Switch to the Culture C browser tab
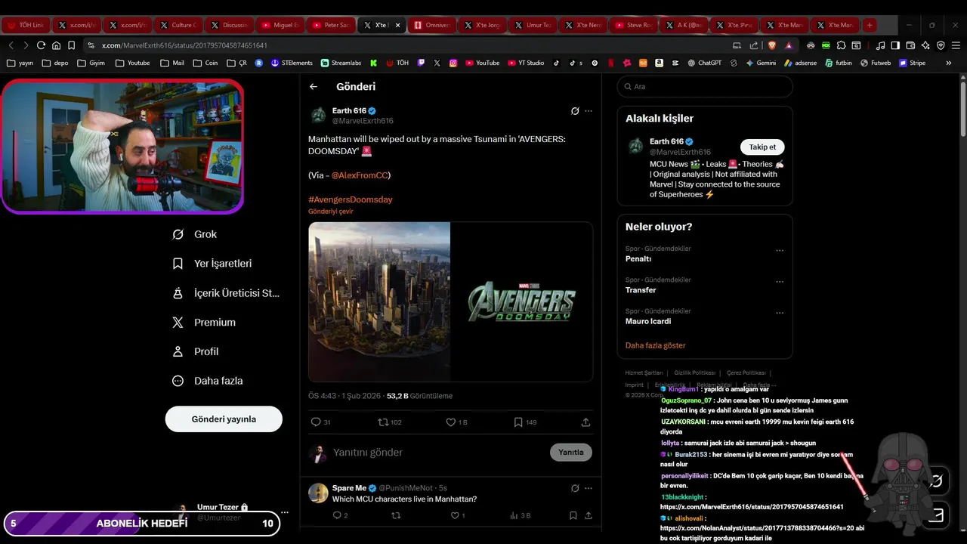This screenshot has height=544, width=967. pyautogui.click(x=178, y=25)
